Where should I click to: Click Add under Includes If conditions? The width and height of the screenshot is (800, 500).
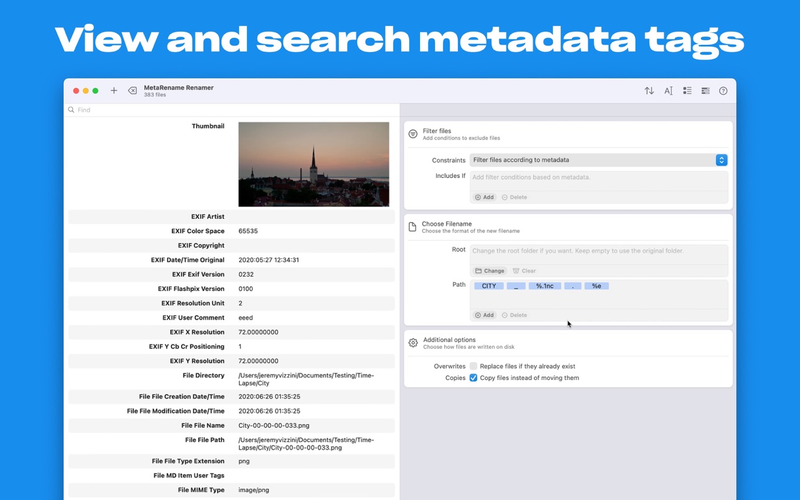tap(485, 197)
